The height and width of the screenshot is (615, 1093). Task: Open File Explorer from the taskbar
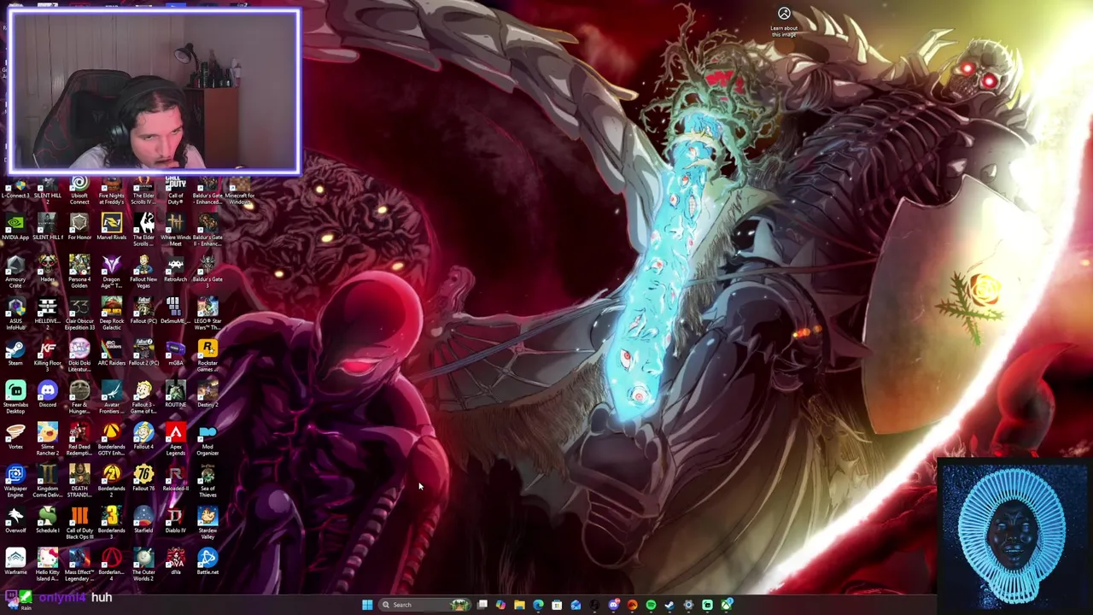pos(519,605)
